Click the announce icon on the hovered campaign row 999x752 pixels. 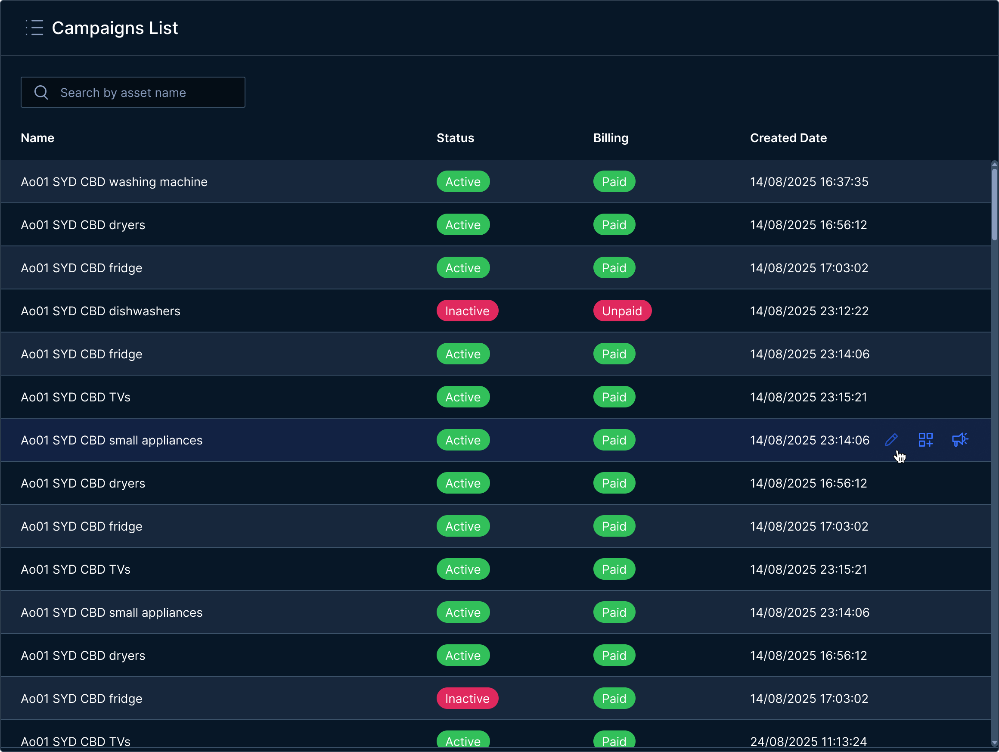tap(960, 439)
